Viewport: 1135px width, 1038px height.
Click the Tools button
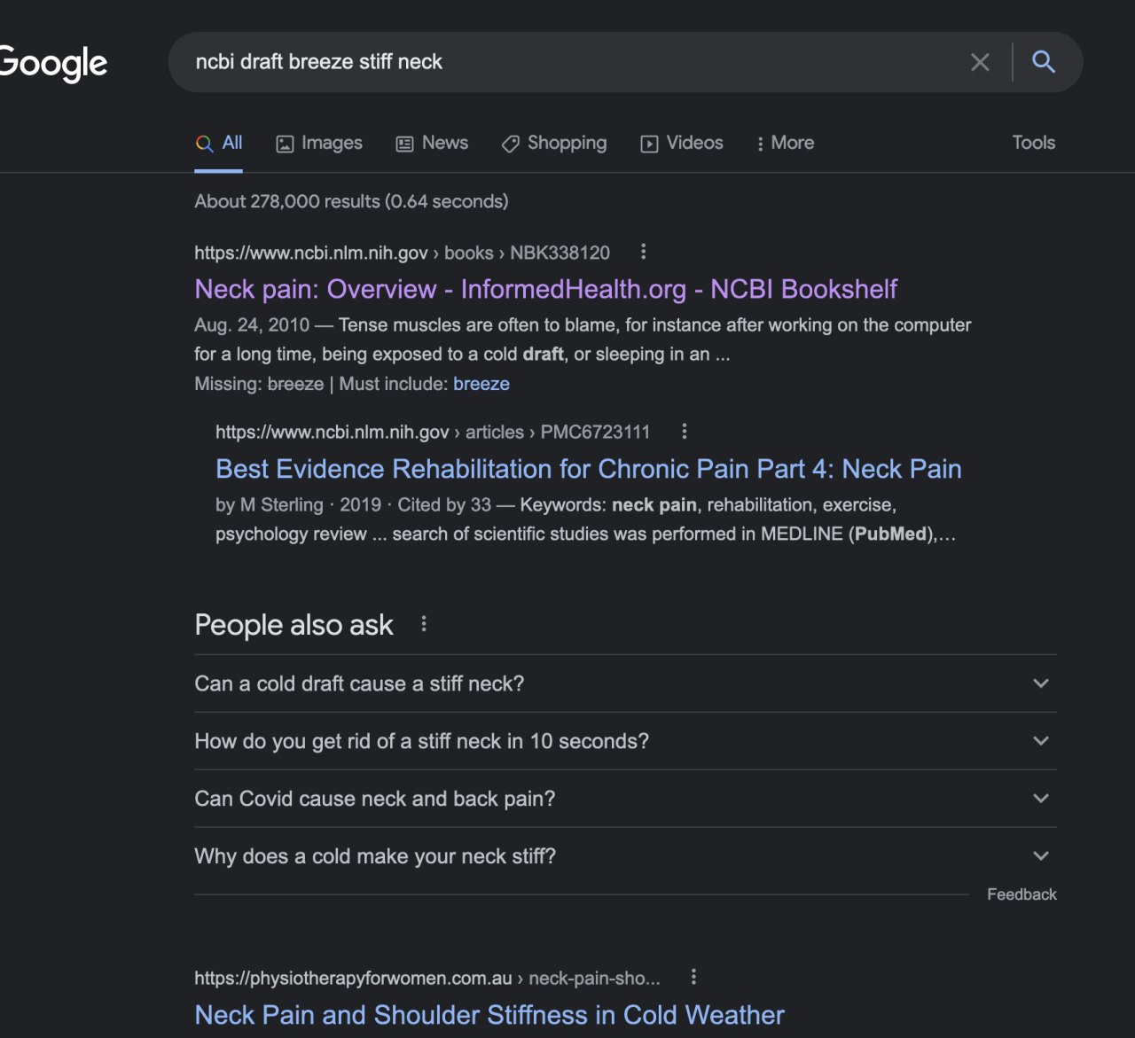(x=1033, y=143)
